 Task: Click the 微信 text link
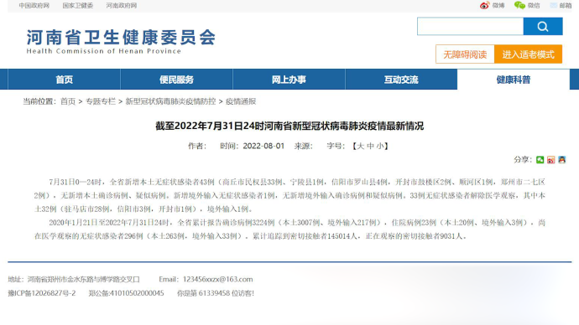(534, 6)
